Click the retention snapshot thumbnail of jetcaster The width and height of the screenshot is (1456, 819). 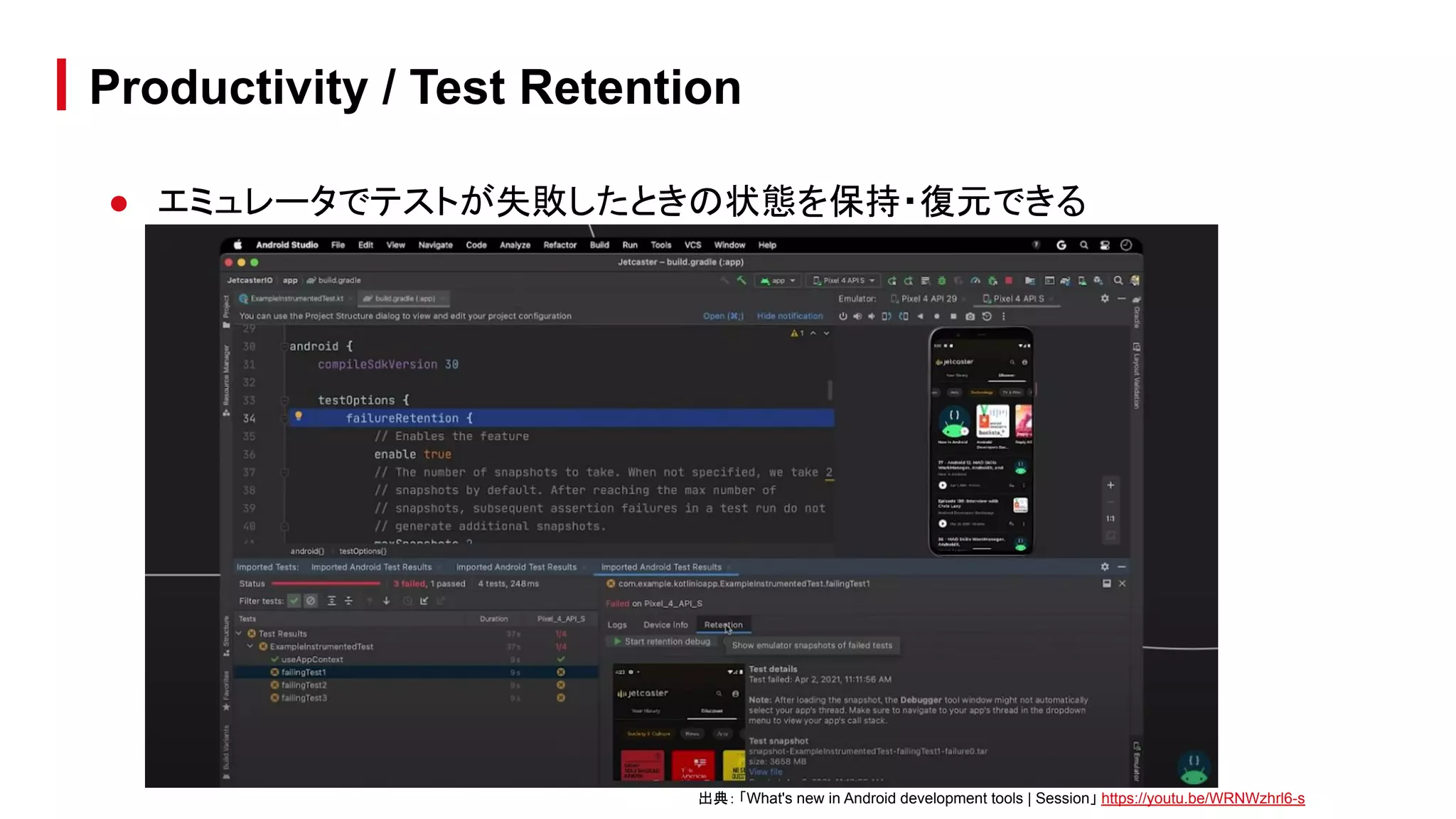pos(678,722)
